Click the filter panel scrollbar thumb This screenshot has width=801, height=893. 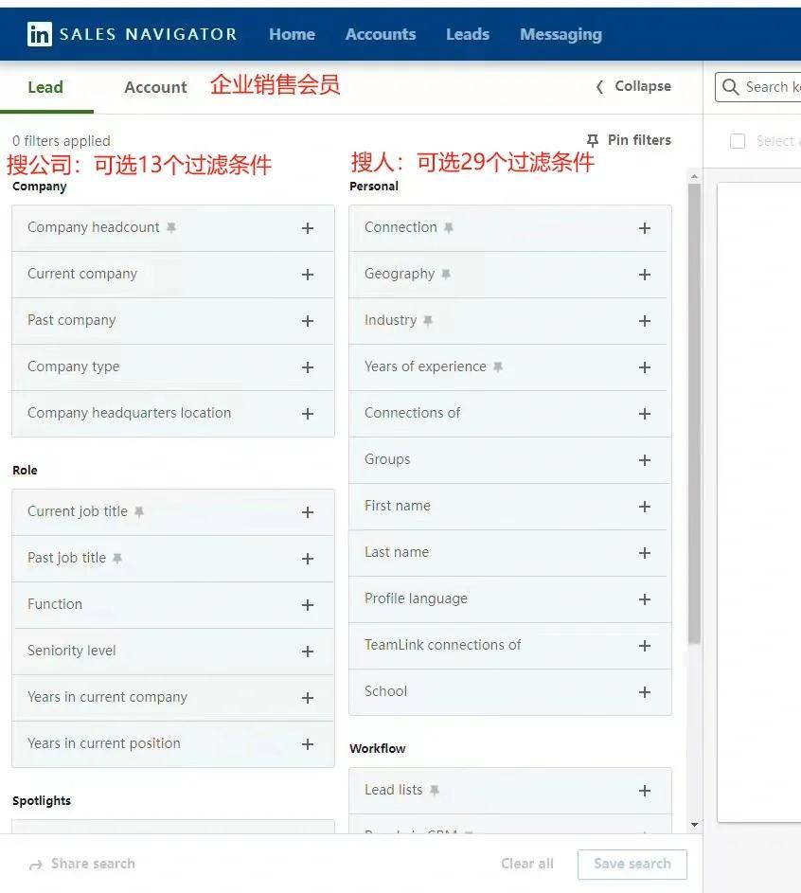tap(694, 414)
